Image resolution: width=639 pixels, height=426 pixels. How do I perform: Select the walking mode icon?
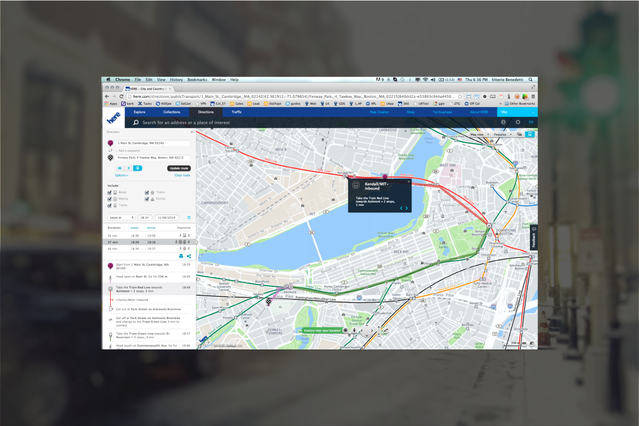pyautogui.click(x=128, y=168)
